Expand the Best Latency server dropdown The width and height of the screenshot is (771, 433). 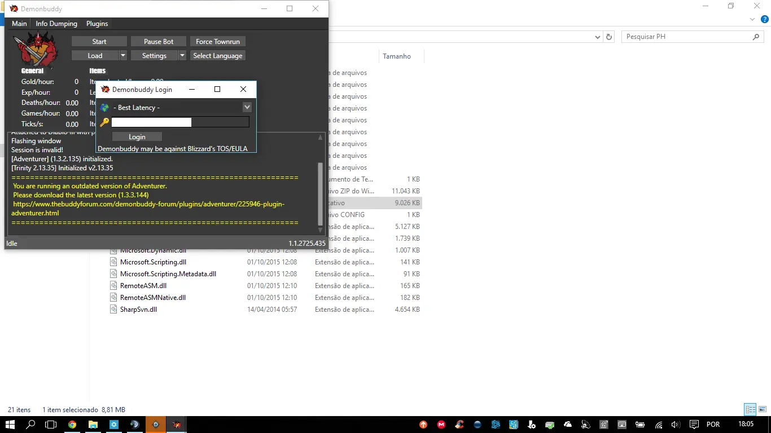[x=247, y=107]
